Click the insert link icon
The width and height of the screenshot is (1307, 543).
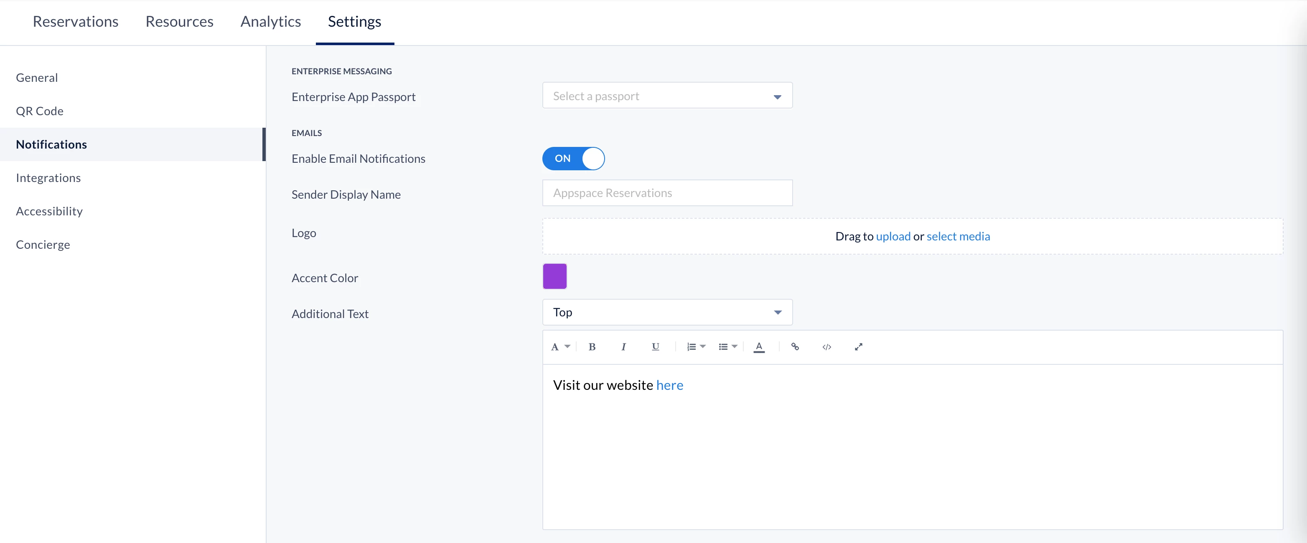(x=795, y=347)
